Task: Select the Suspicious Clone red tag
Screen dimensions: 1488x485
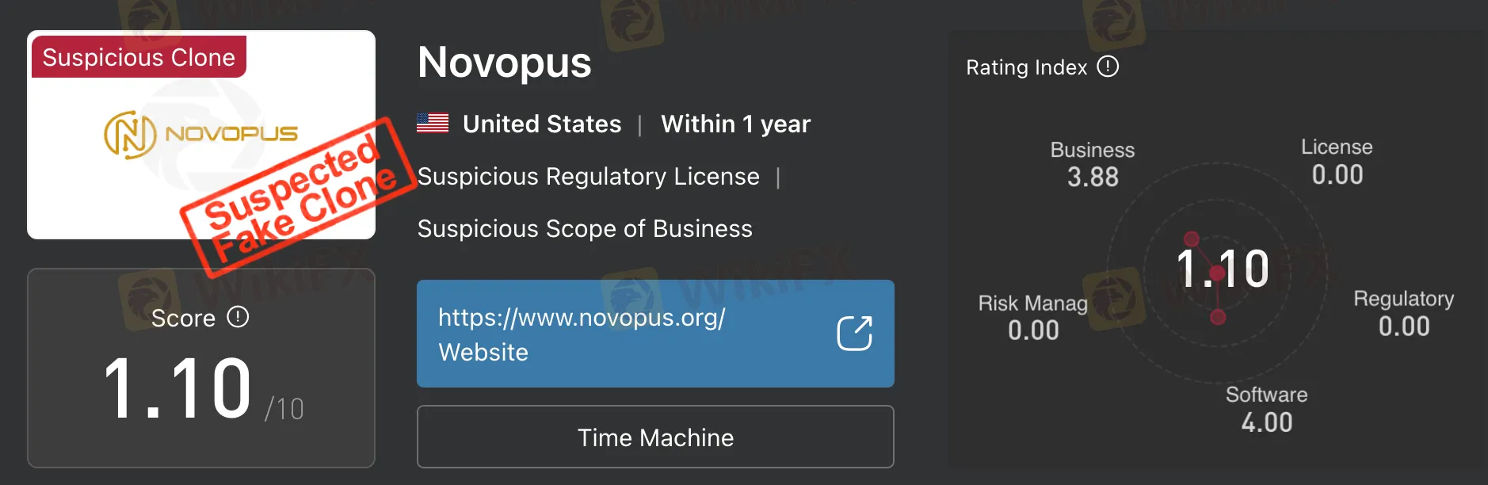Action: [139, 57]
